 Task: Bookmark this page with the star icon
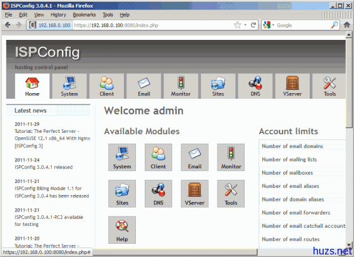[x=238, y=25]
